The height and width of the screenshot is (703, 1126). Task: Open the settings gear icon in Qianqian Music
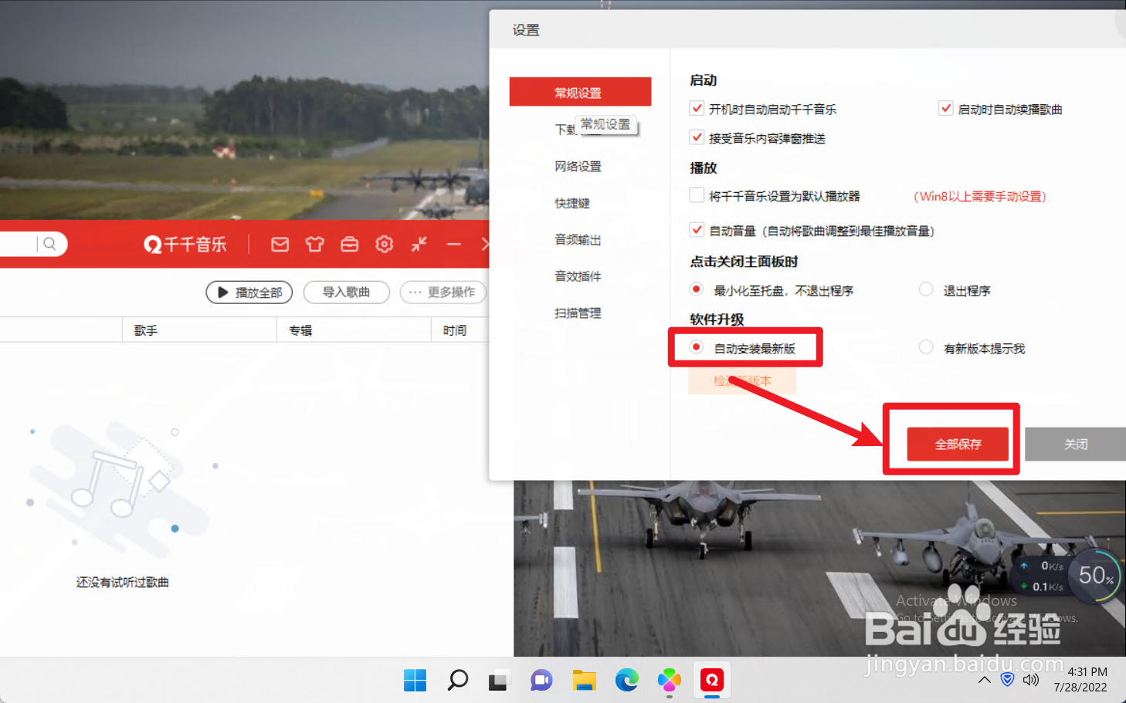point(384,245)
